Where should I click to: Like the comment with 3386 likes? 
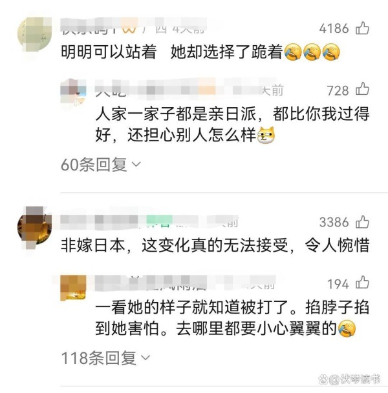(x=362, y=222)
